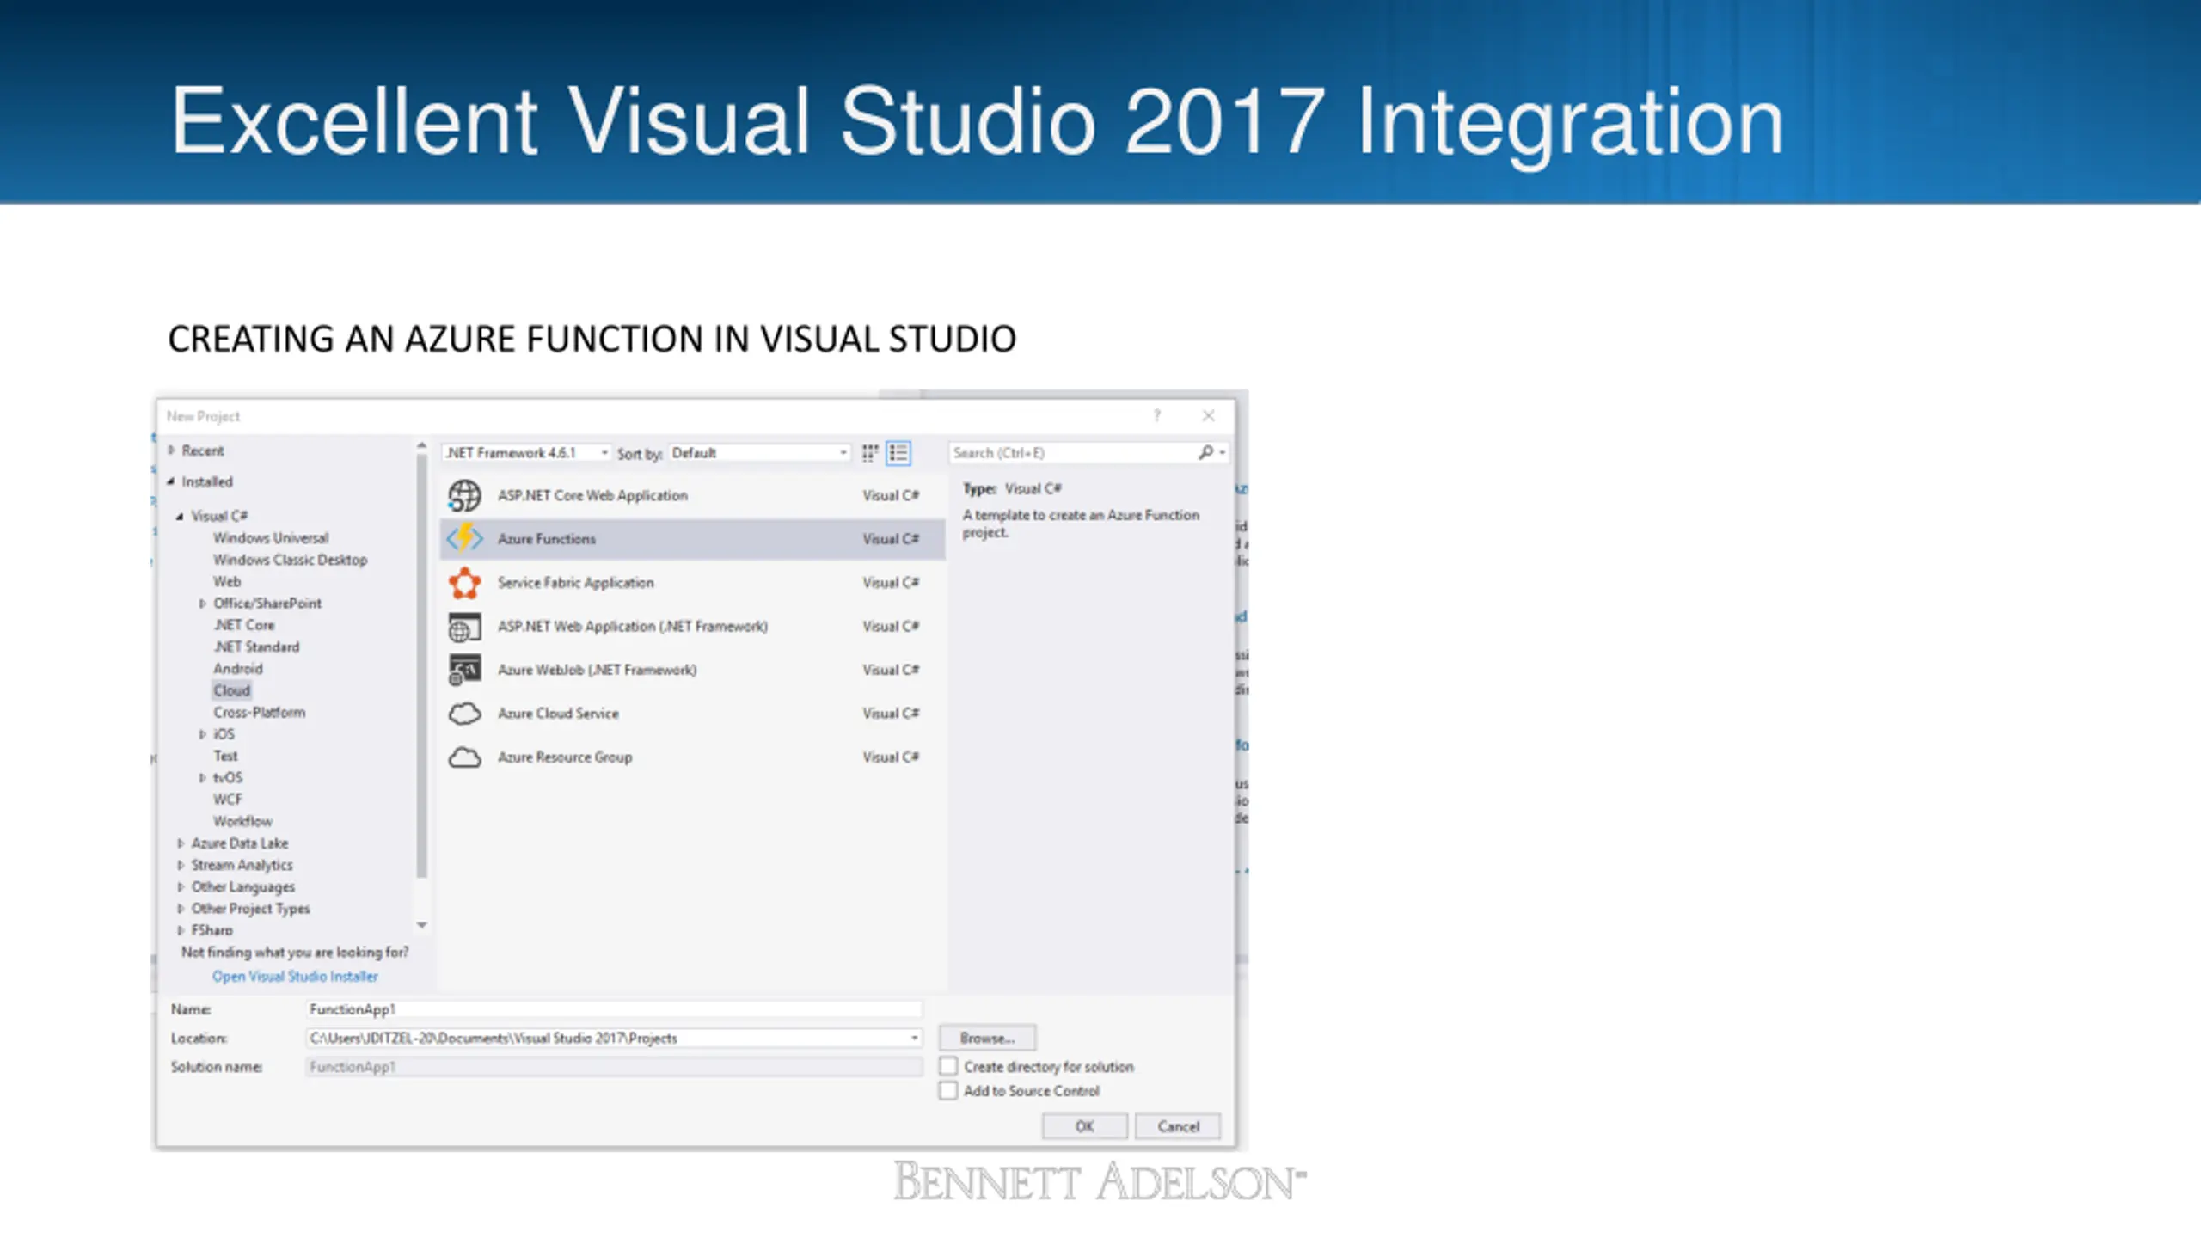Expand the iOS node

tap(202, 734)
